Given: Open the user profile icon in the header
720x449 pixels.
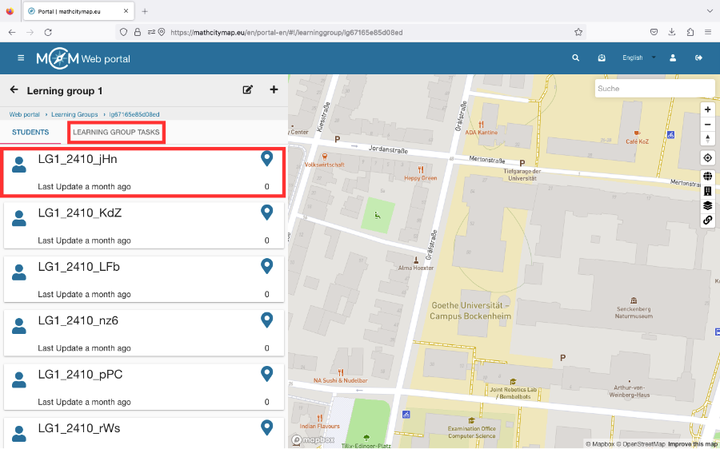Looking at the screenshot, I should pyautogui.click(x=673, y=58).
